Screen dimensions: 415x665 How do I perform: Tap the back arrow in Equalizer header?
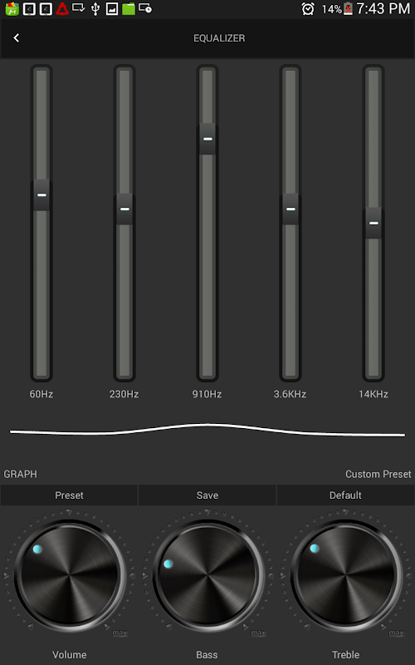[x=17, y=38]
